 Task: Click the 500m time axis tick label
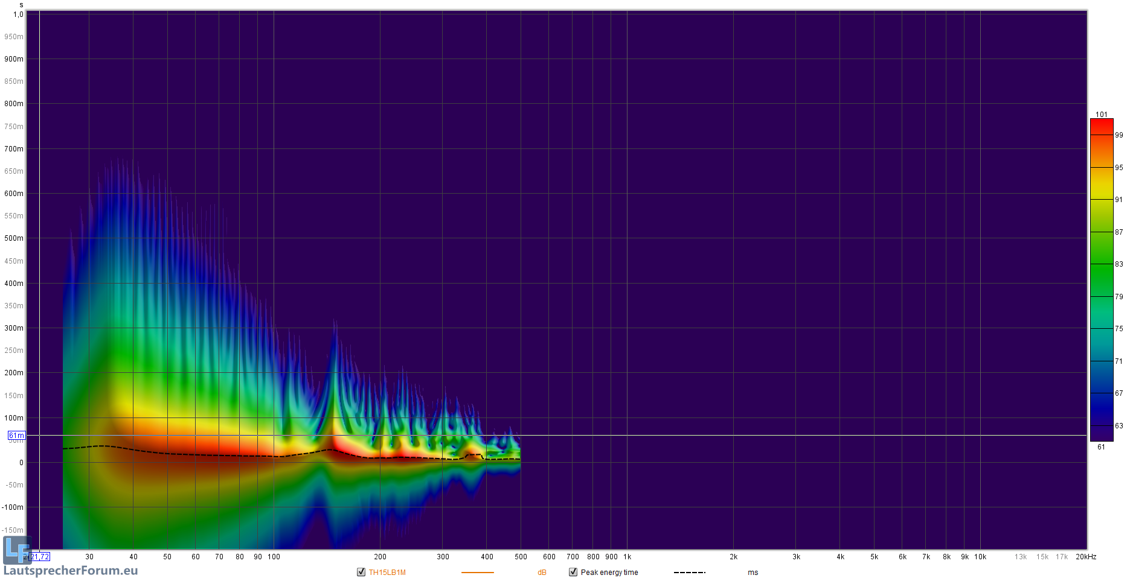click(14, 238)
